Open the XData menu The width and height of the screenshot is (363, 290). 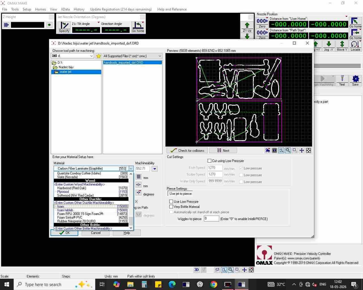(x=65, y=9)
